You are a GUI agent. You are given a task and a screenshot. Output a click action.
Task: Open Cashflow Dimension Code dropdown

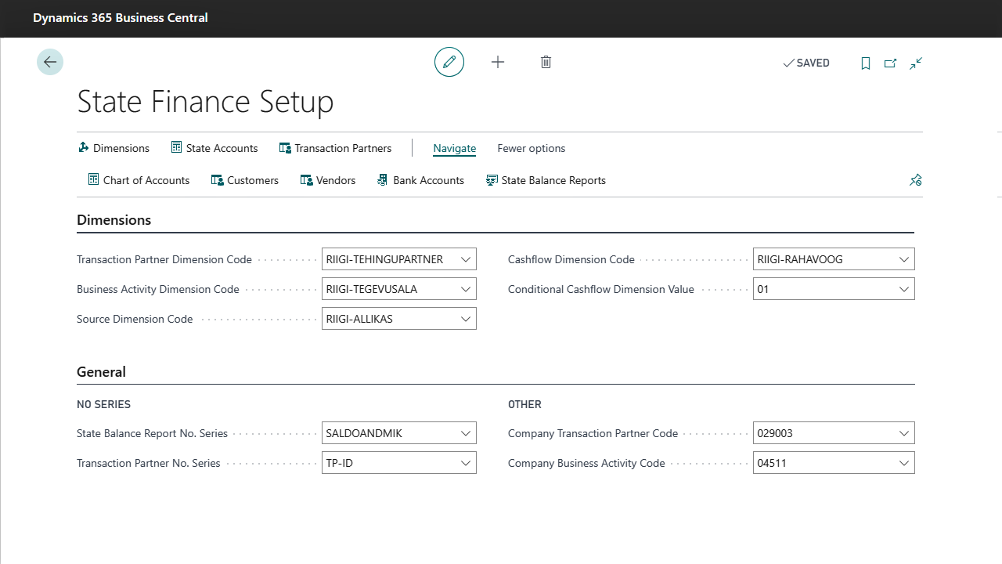[904, 259]
